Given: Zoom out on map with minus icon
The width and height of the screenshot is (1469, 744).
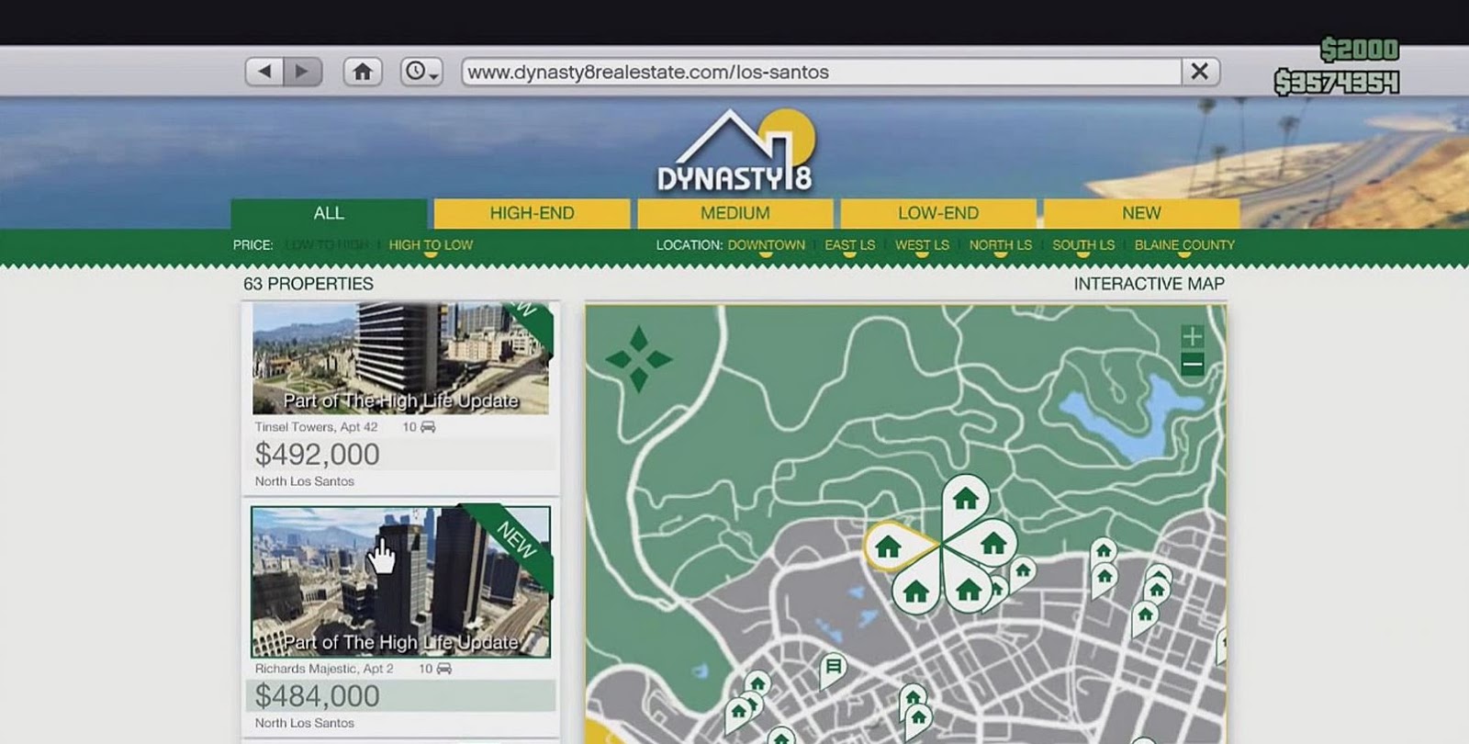Looking at the screenshot, I should pos(1192,366).
